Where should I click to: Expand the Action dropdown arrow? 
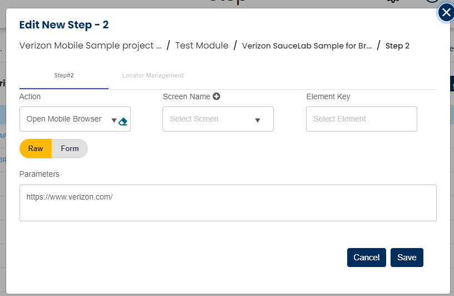[x=114, y=120]
